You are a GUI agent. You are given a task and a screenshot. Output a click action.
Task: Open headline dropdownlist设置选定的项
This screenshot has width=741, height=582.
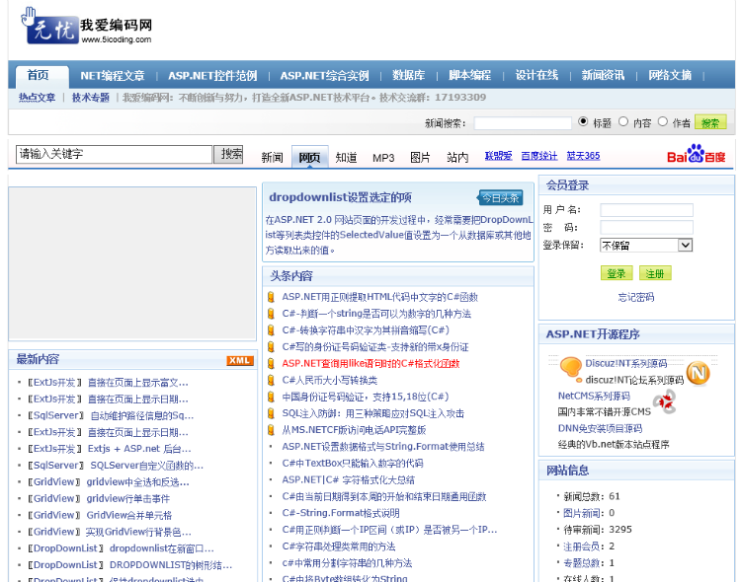[x=340, y=197]
